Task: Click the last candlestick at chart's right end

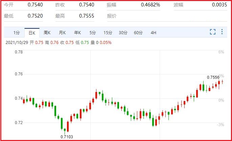Action: click(223, 82)
